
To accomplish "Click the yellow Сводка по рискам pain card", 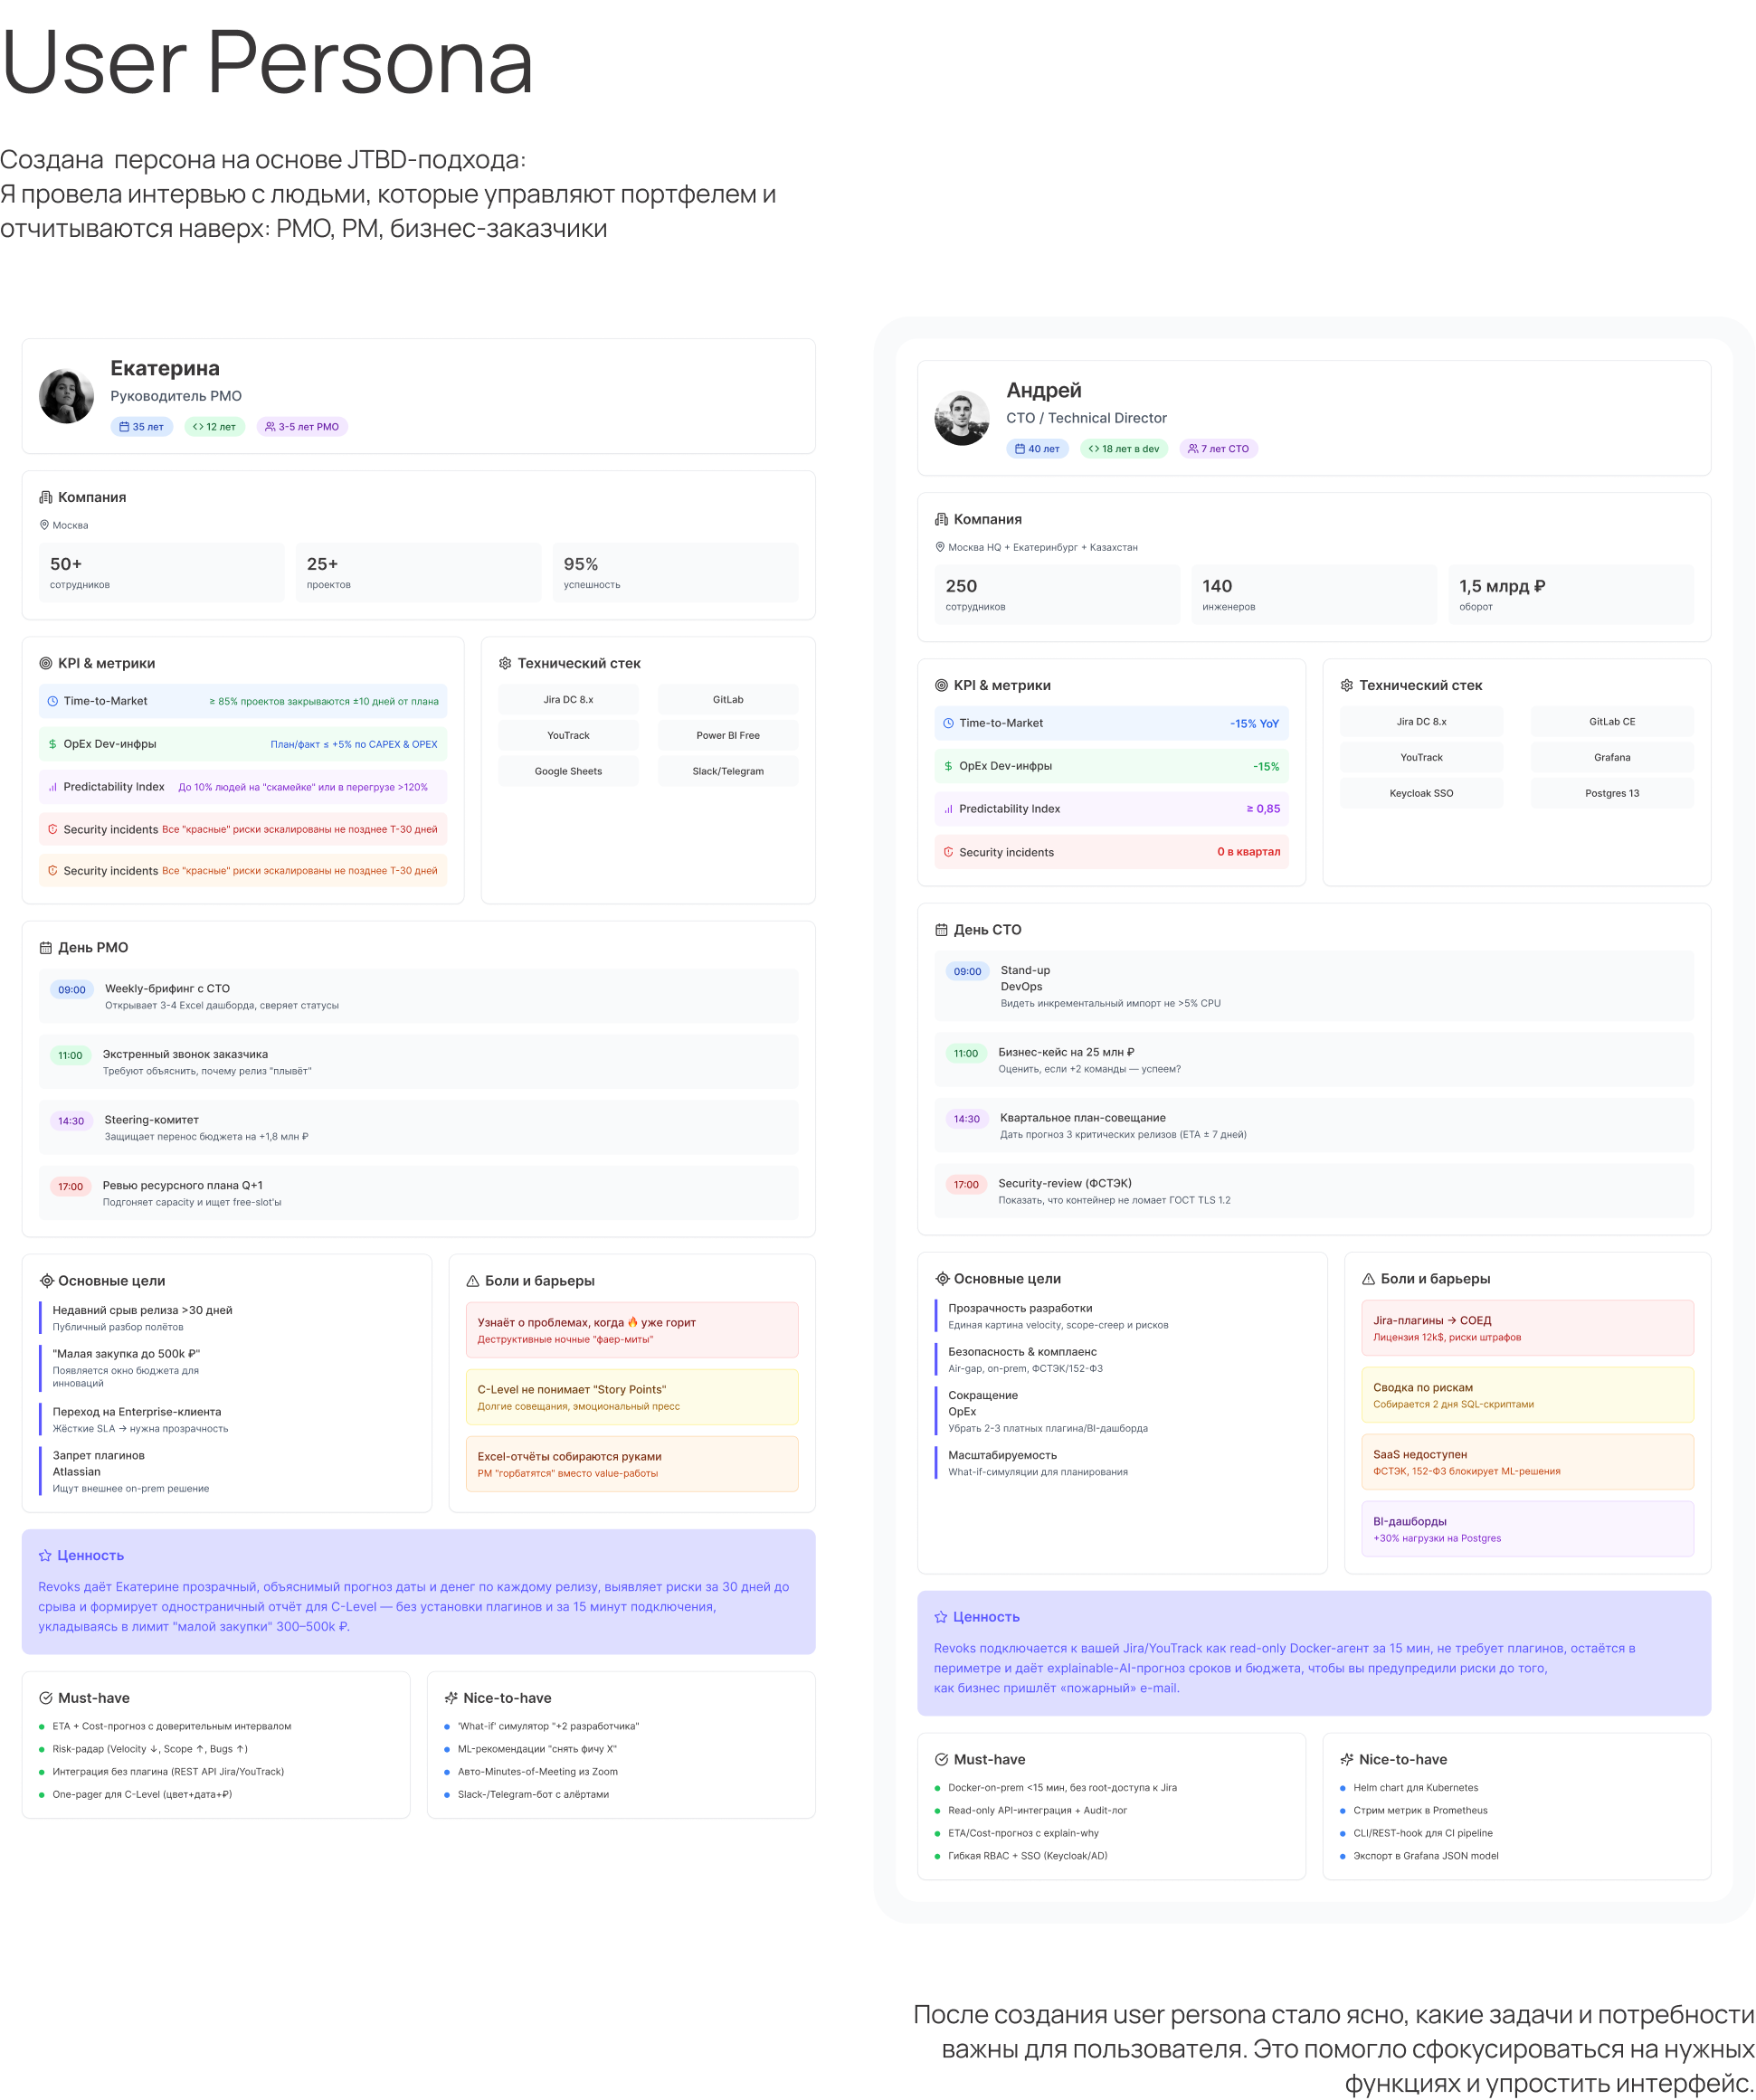I will (x=1527, y=1395).
